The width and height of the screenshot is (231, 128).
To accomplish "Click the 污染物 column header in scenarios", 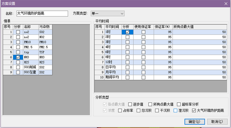I will [x=44, y=27].
